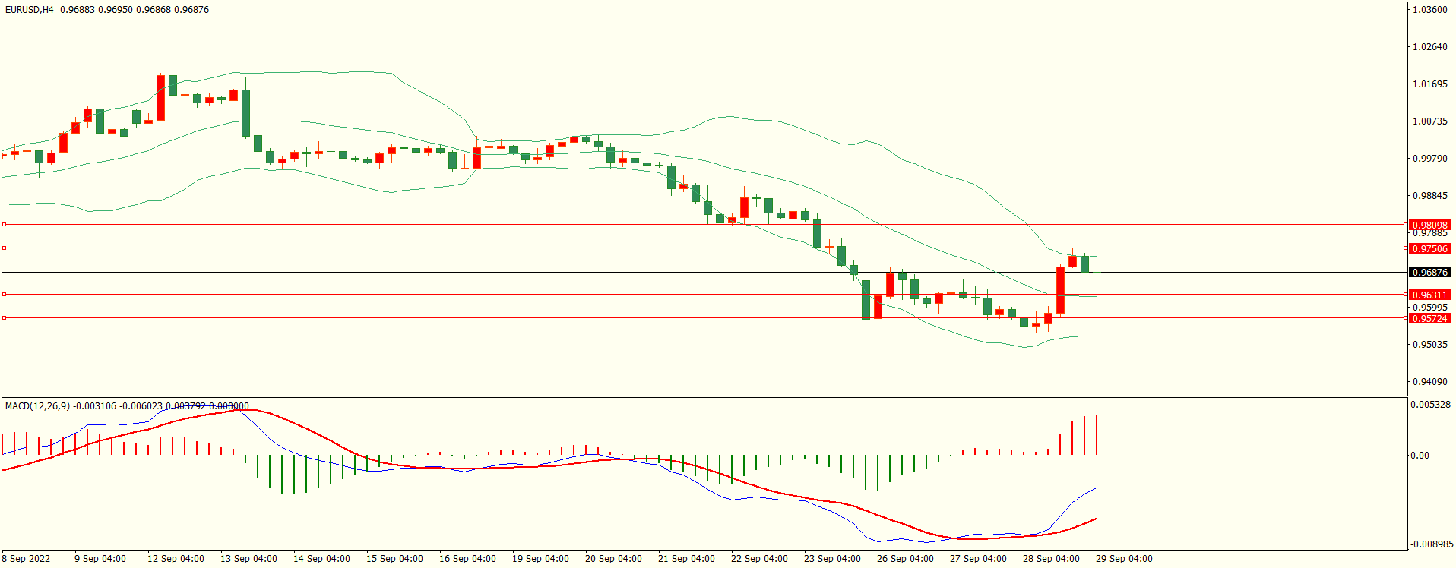The width and height of the screenshot is (1456, 568).
Task: Click the 1.03600 price scale label
Action: [x=1429, y=10]
